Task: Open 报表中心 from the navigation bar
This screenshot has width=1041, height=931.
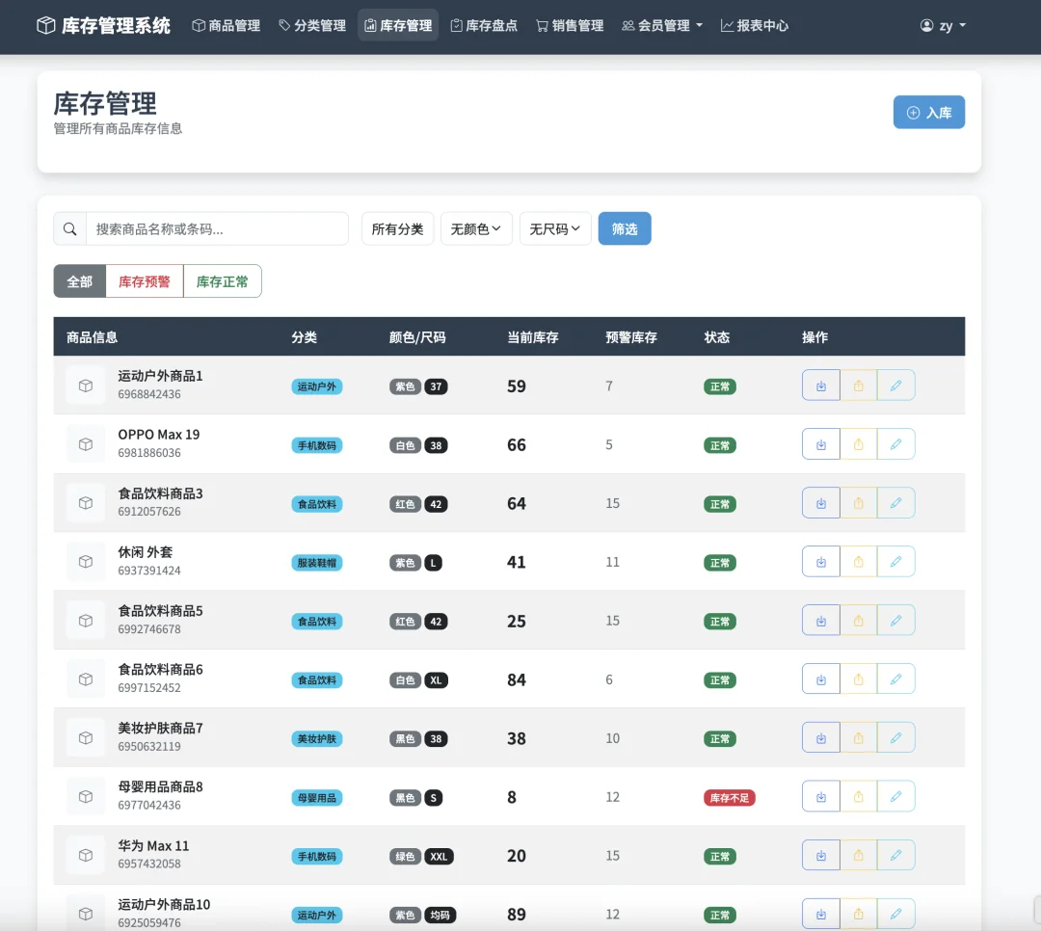Action: point(754,26)
